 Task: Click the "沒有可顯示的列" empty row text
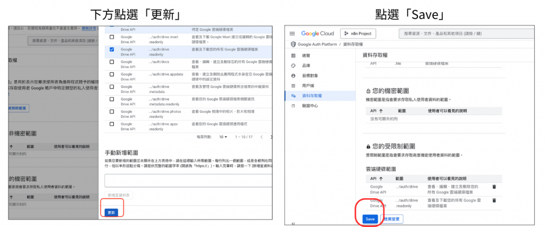(384, 119)
